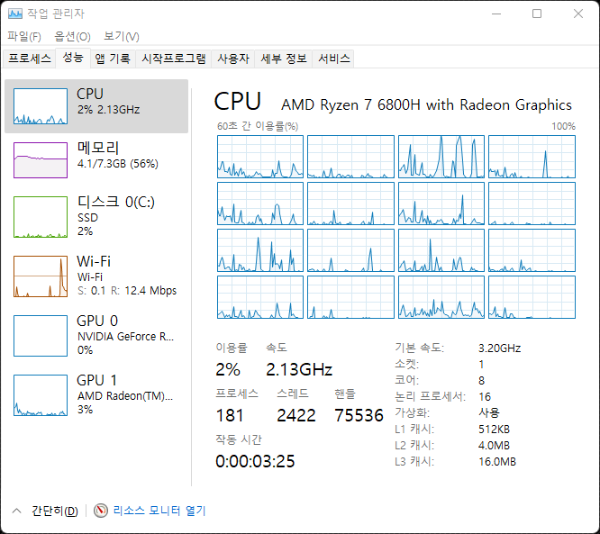Click the first logical processor graph
Image resolution: width=600 pixels, height=534 pixels.
click(x=260, y=157)
